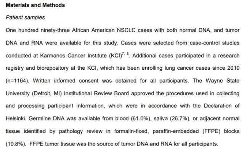Click "paraffin-embedded" in the paragraph

click(175, 131)
